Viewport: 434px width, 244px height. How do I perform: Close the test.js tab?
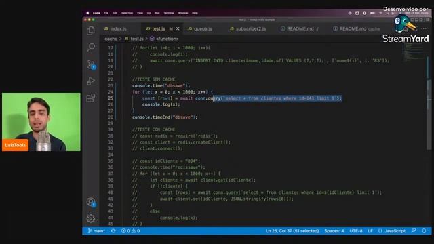(x=178, y=28)
